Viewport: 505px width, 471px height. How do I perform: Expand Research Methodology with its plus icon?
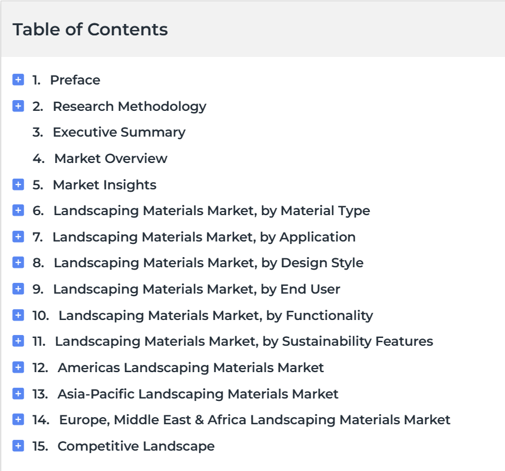coord(18,106)
